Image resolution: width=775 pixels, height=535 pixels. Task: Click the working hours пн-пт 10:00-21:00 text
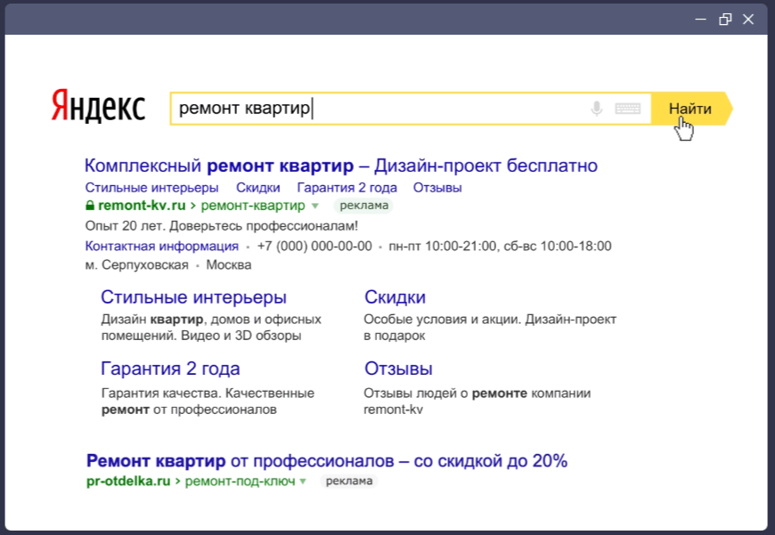click(x=443, y=246)
